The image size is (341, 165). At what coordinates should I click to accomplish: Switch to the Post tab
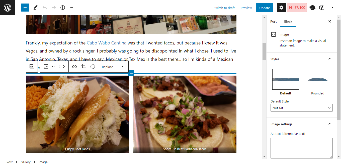(274, 22)
